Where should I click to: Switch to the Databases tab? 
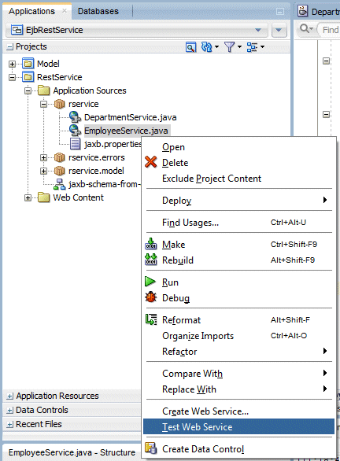click(x=98, y=11)
